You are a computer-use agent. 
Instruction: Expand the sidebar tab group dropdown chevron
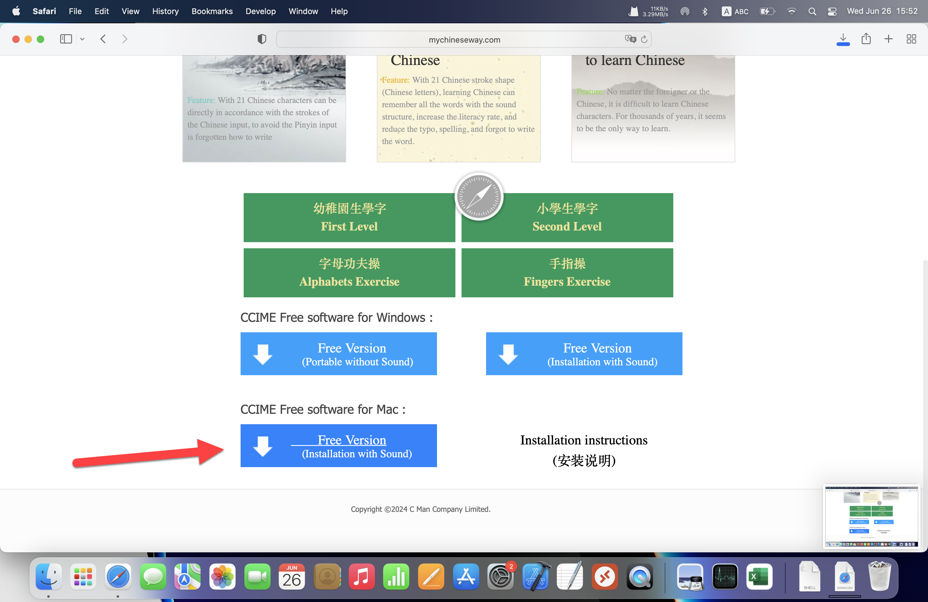point(82,39)
